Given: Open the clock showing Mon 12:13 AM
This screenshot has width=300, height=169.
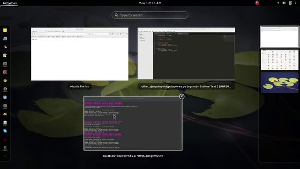Looking at the screenshot, I should tap(150, 3).
